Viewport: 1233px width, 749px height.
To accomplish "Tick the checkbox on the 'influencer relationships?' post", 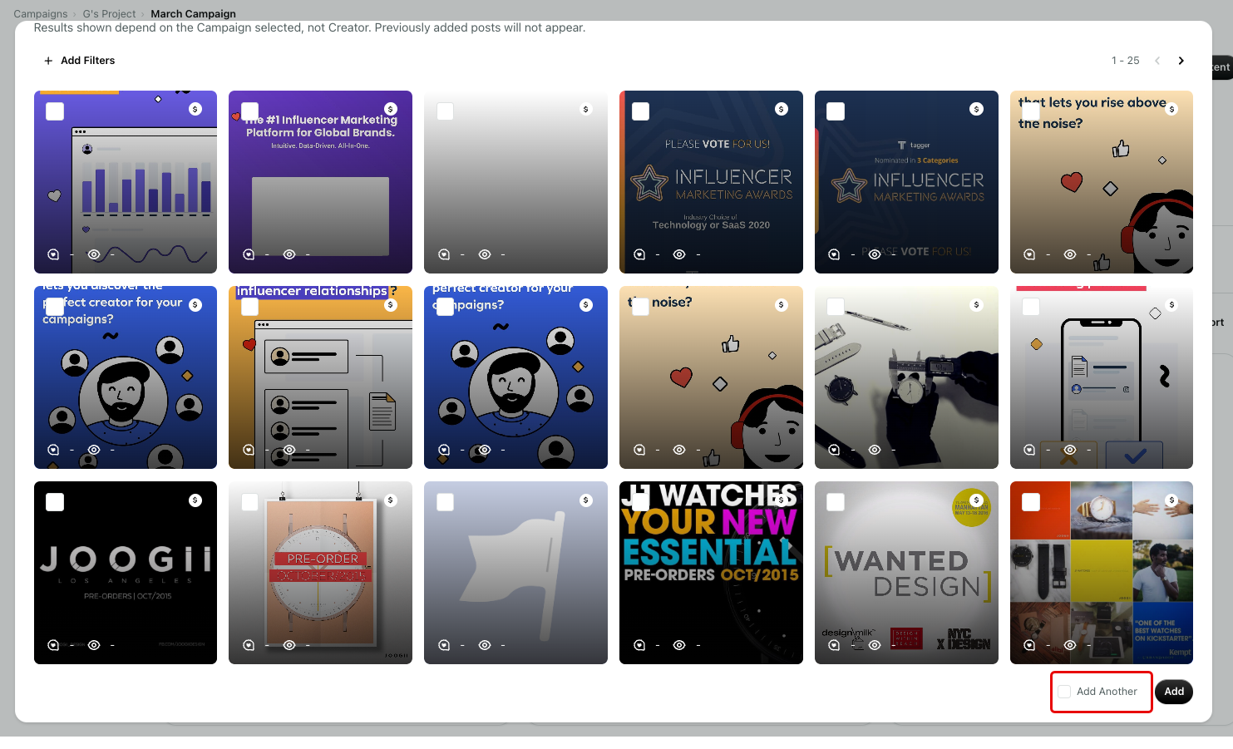I will point(249,307).
